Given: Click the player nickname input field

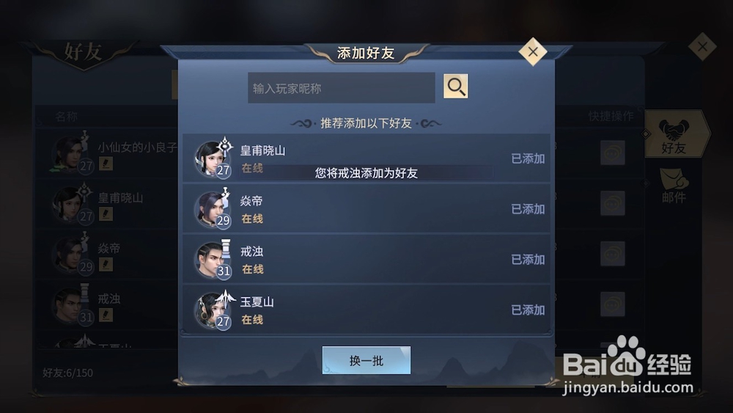Looking at the screenshot, I should 342,88.
